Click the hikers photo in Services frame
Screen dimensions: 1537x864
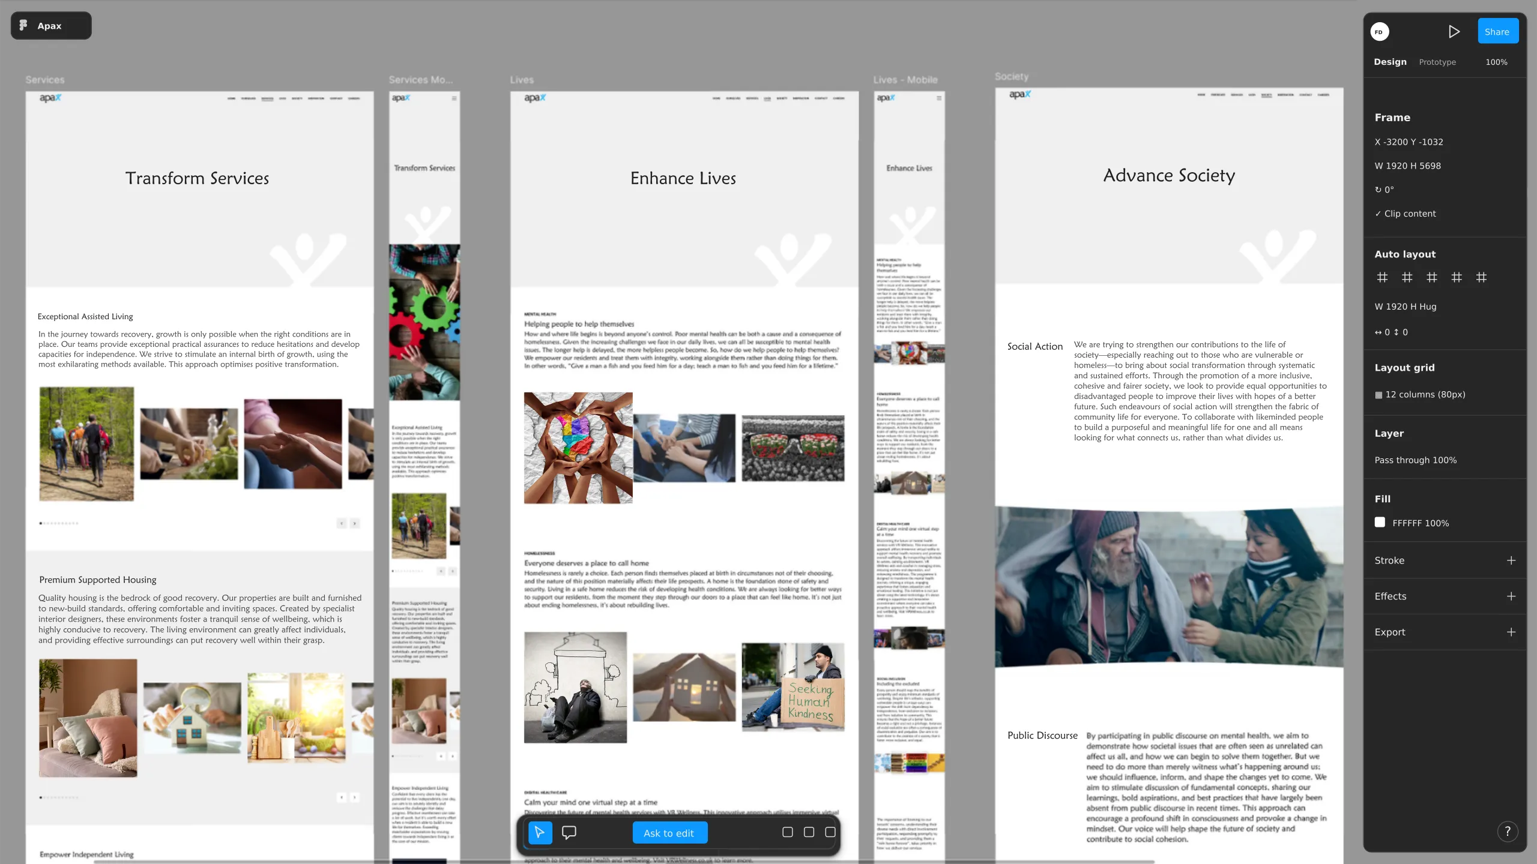click(x=86, y=444)
